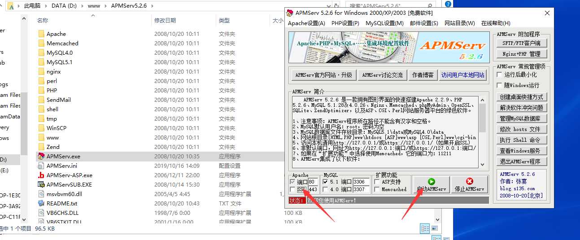Select the tmp folder icon
Screen dimensions: 580x240
(x=41, y=118)
